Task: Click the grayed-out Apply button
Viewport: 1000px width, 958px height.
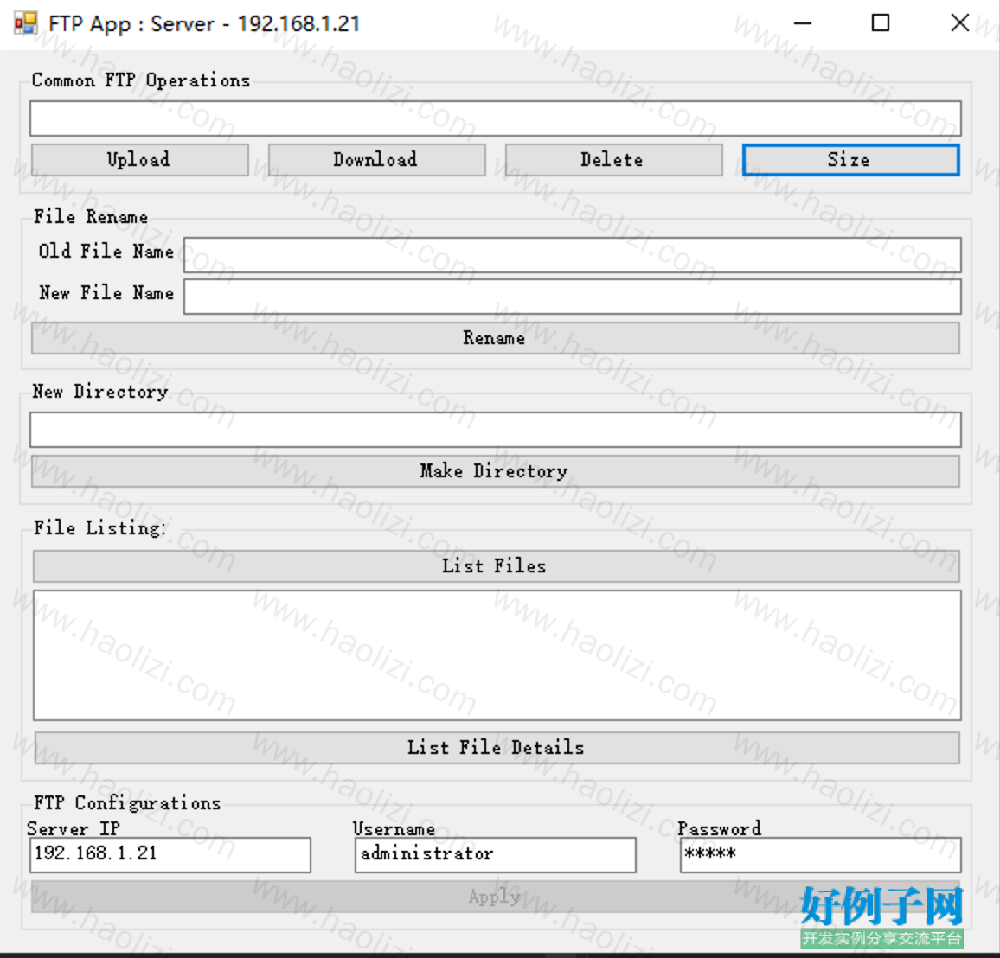Action: 495,897
